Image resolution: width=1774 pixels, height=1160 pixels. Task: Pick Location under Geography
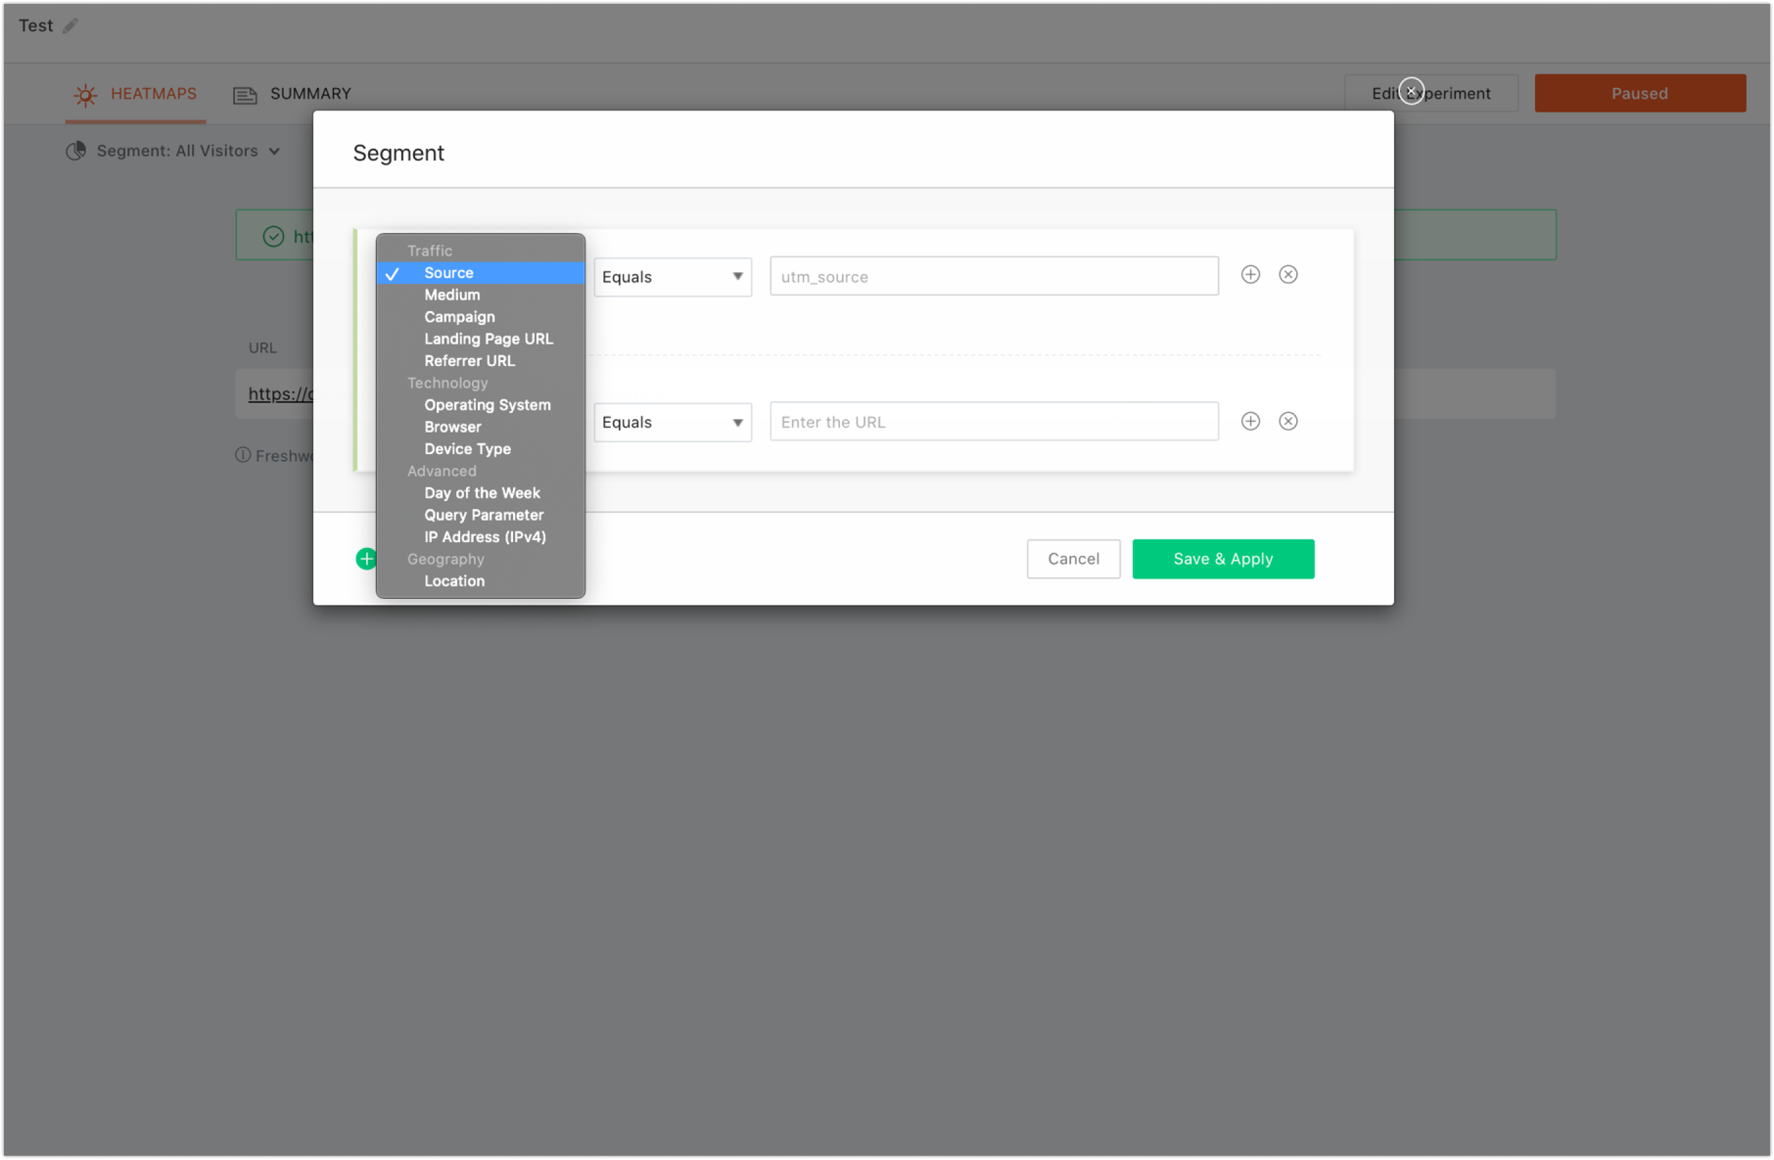(454, 581)
